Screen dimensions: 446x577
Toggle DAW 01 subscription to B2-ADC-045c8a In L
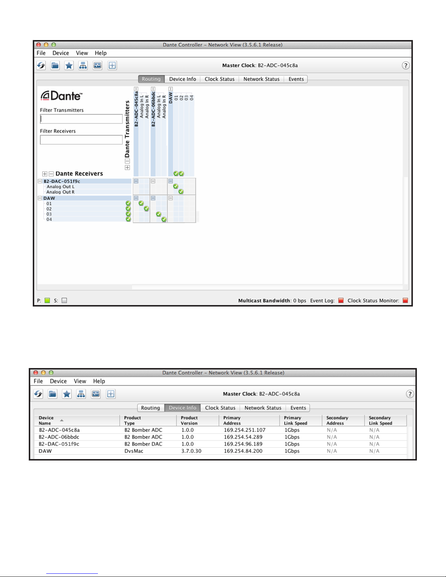[141, 203]
